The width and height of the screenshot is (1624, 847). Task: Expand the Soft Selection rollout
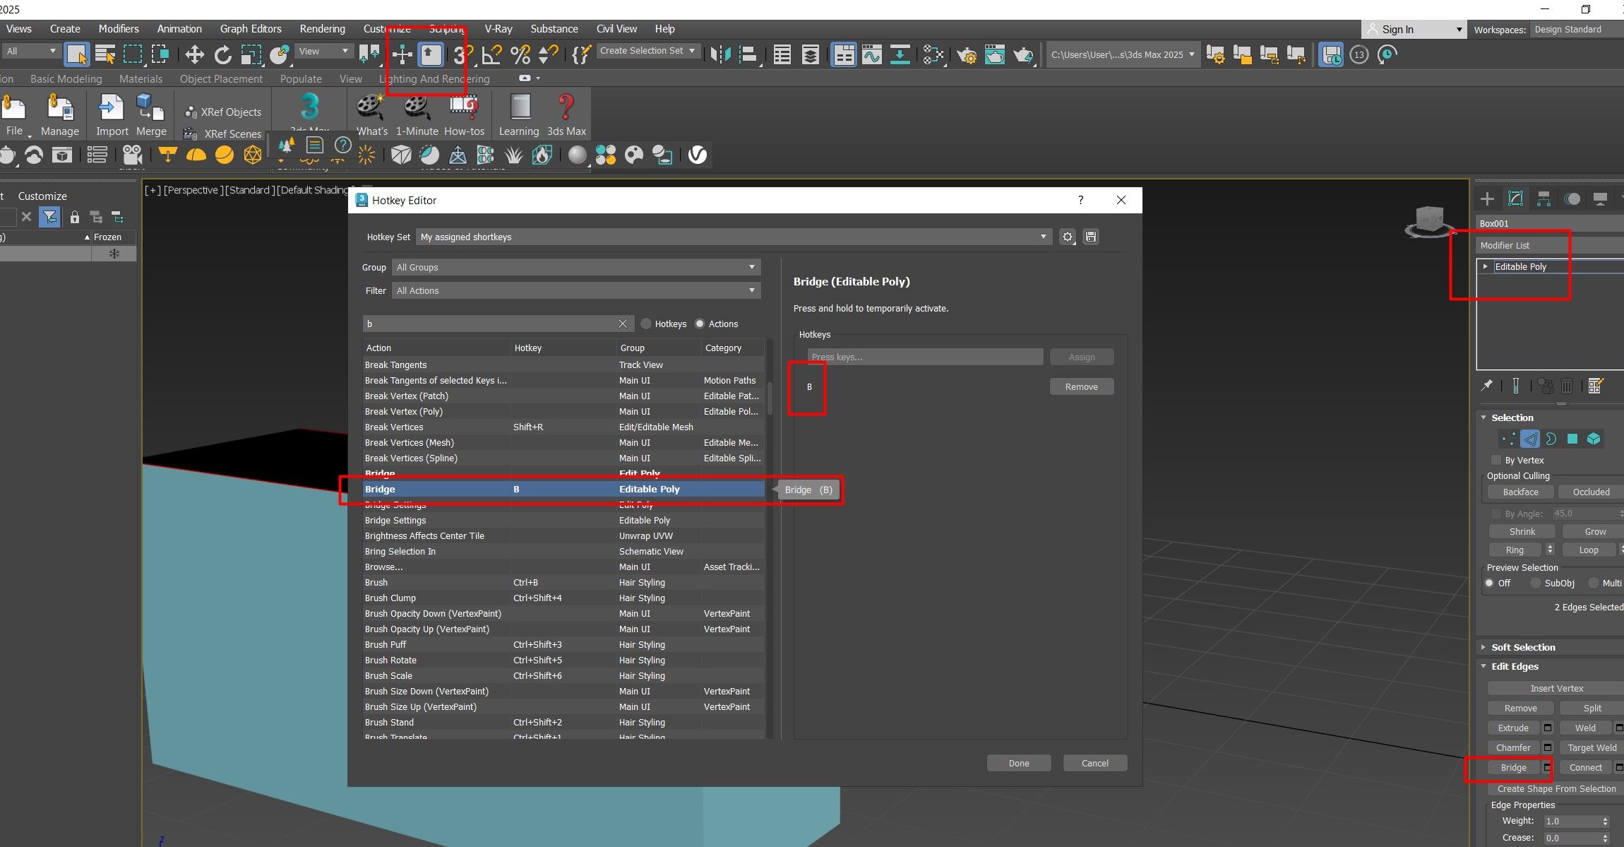1484,647
